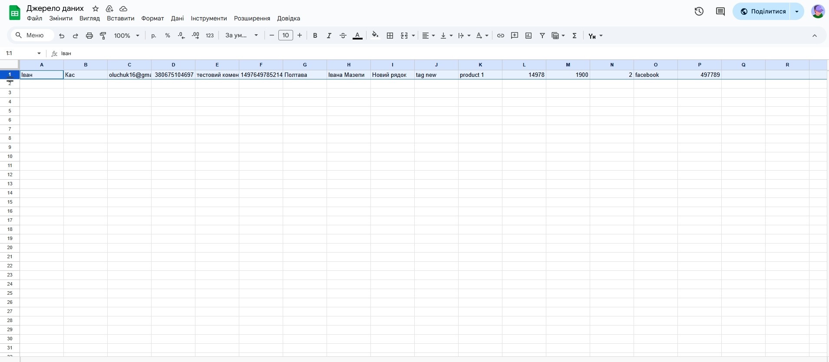Open the text color picker
Image resolution: width=829 pixels, height=362 pixels.
357,36
